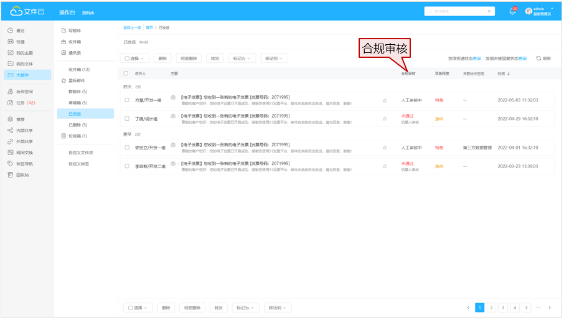Click the notification bell icon
This screenshot has width=564, height=320.
pos(513,11)
